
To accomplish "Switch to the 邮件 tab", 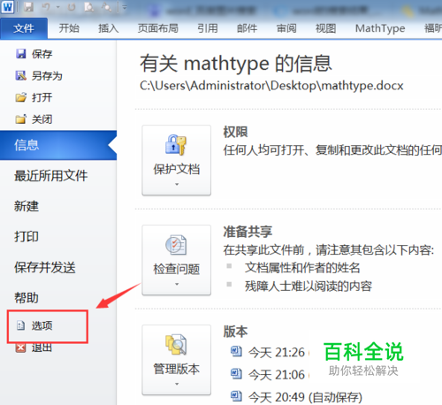I will [x=247, y=28].
